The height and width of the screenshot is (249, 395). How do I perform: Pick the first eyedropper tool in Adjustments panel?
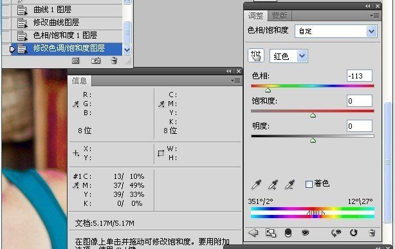pos(256,185)
